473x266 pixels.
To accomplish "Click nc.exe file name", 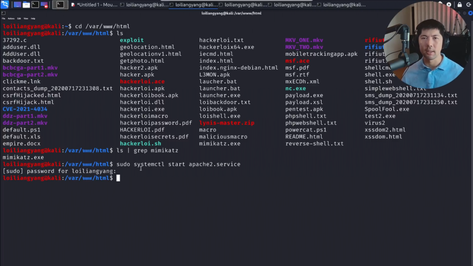I will (296, 88).
